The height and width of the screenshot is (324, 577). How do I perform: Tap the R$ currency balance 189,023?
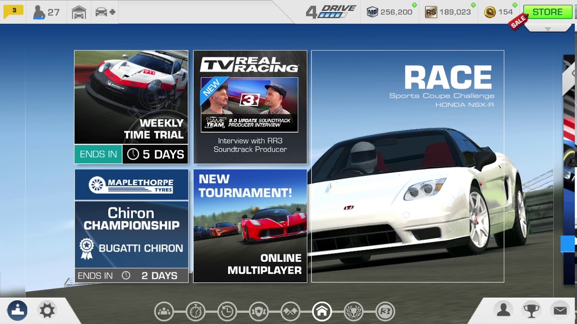tap(449, 12)
